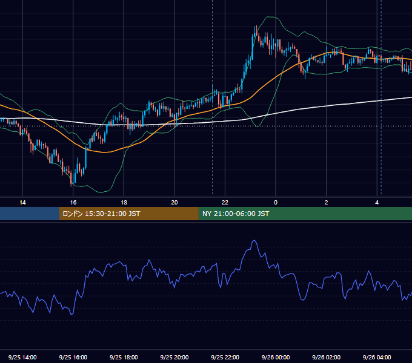Click the blue session bar before London
Image resolution: width=412 pixels, height=363 pixels.
pyautogui.click(x=30, y=214)
